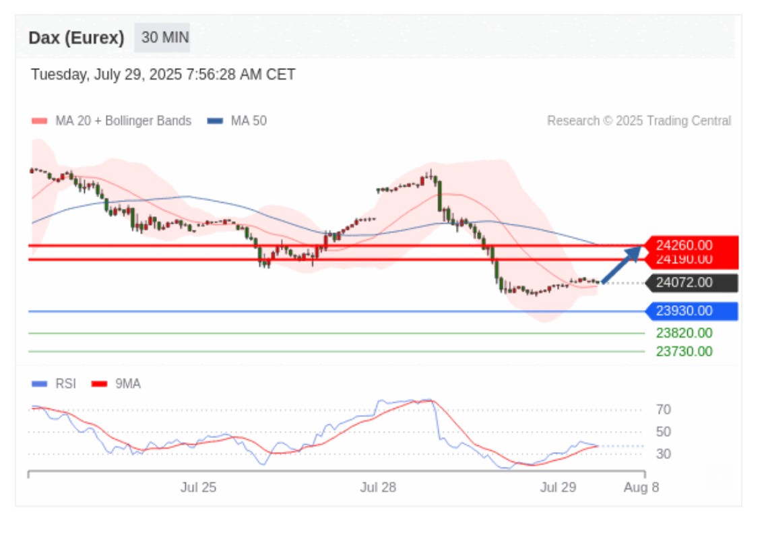Click the Jul 25 date axis label
The height and width of the screenshot is (539, 764).
198,487
